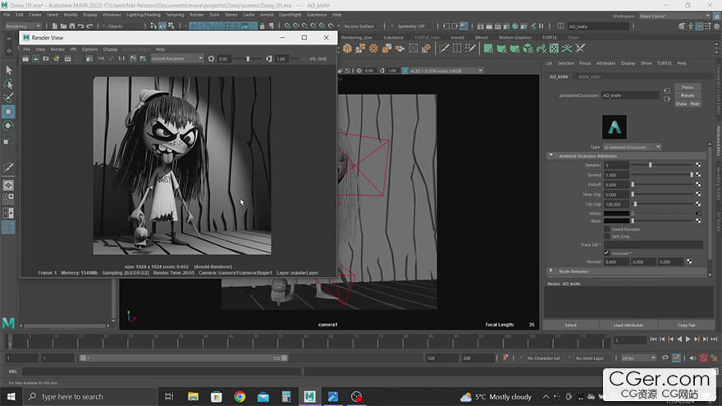Click the 1:1 real size icon in Render View
Viewport: 722px width, 406px height.
tap(121, 59)
